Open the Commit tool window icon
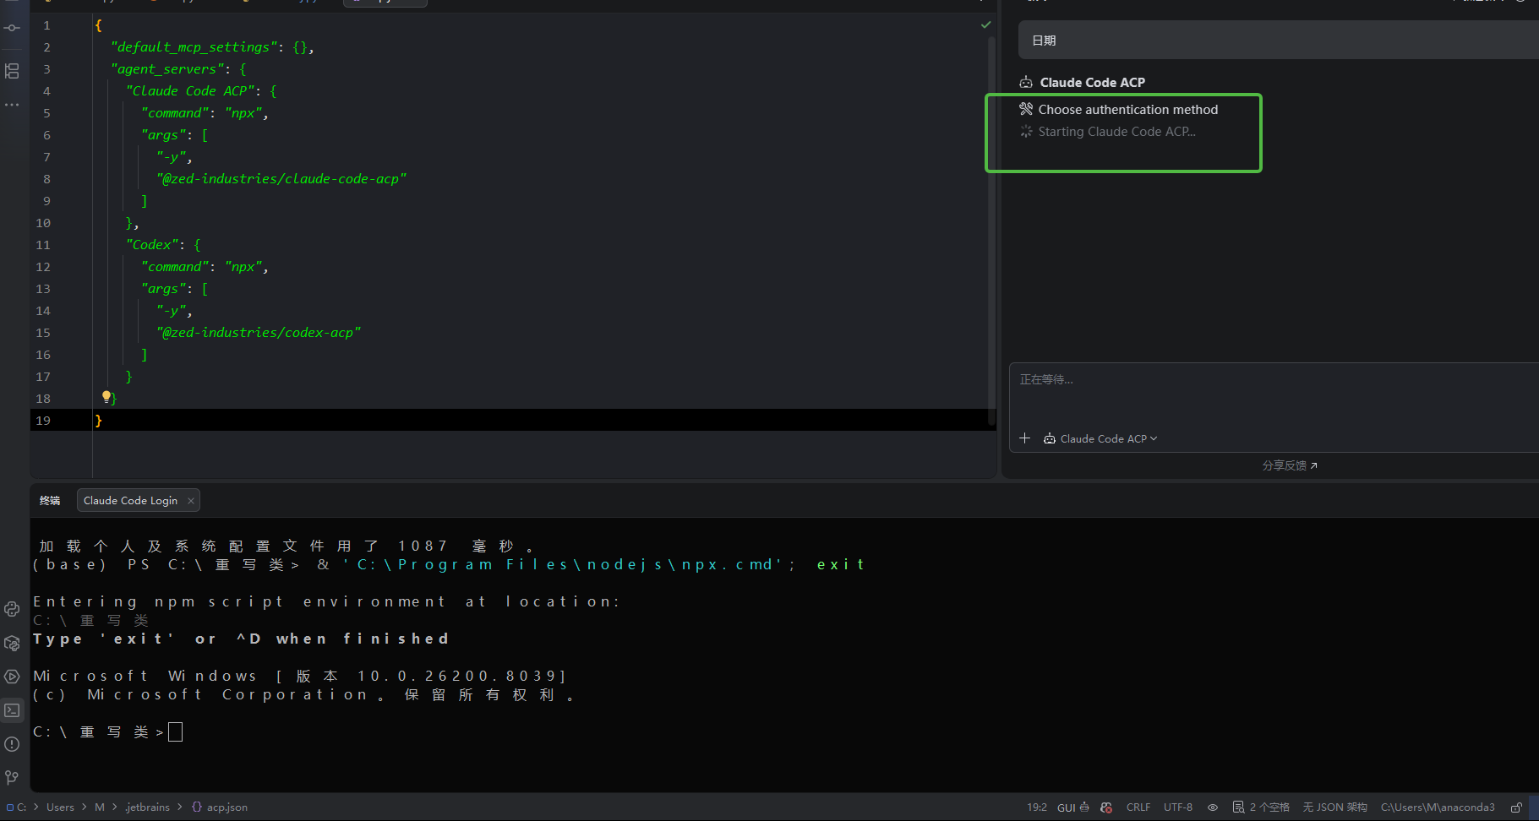Viewport: 1539px width, 821px height. tap(12, 28)
